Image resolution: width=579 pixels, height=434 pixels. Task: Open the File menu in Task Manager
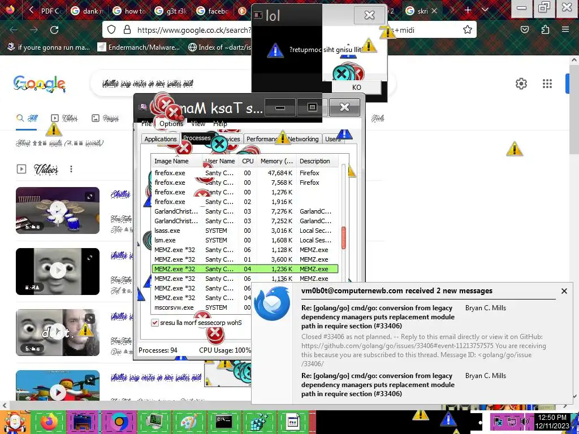pyautogui.click(x=146, y=124)
